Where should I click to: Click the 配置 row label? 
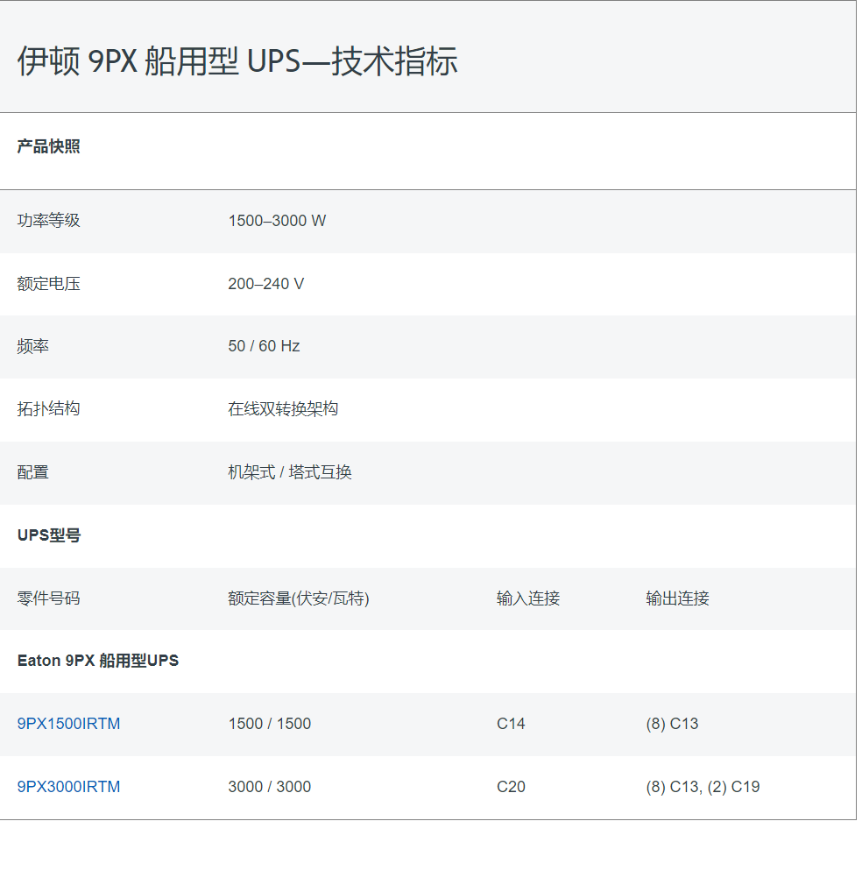32,471
